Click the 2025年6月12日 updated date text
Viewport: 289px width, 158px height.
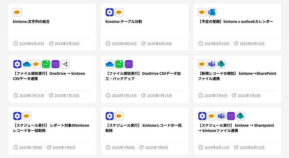point(252,148)
